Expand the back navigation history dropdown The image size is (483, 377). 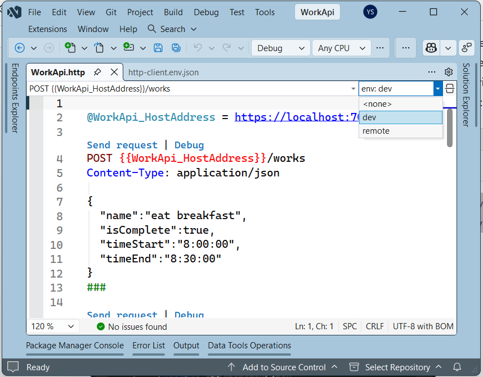[34, 48]
